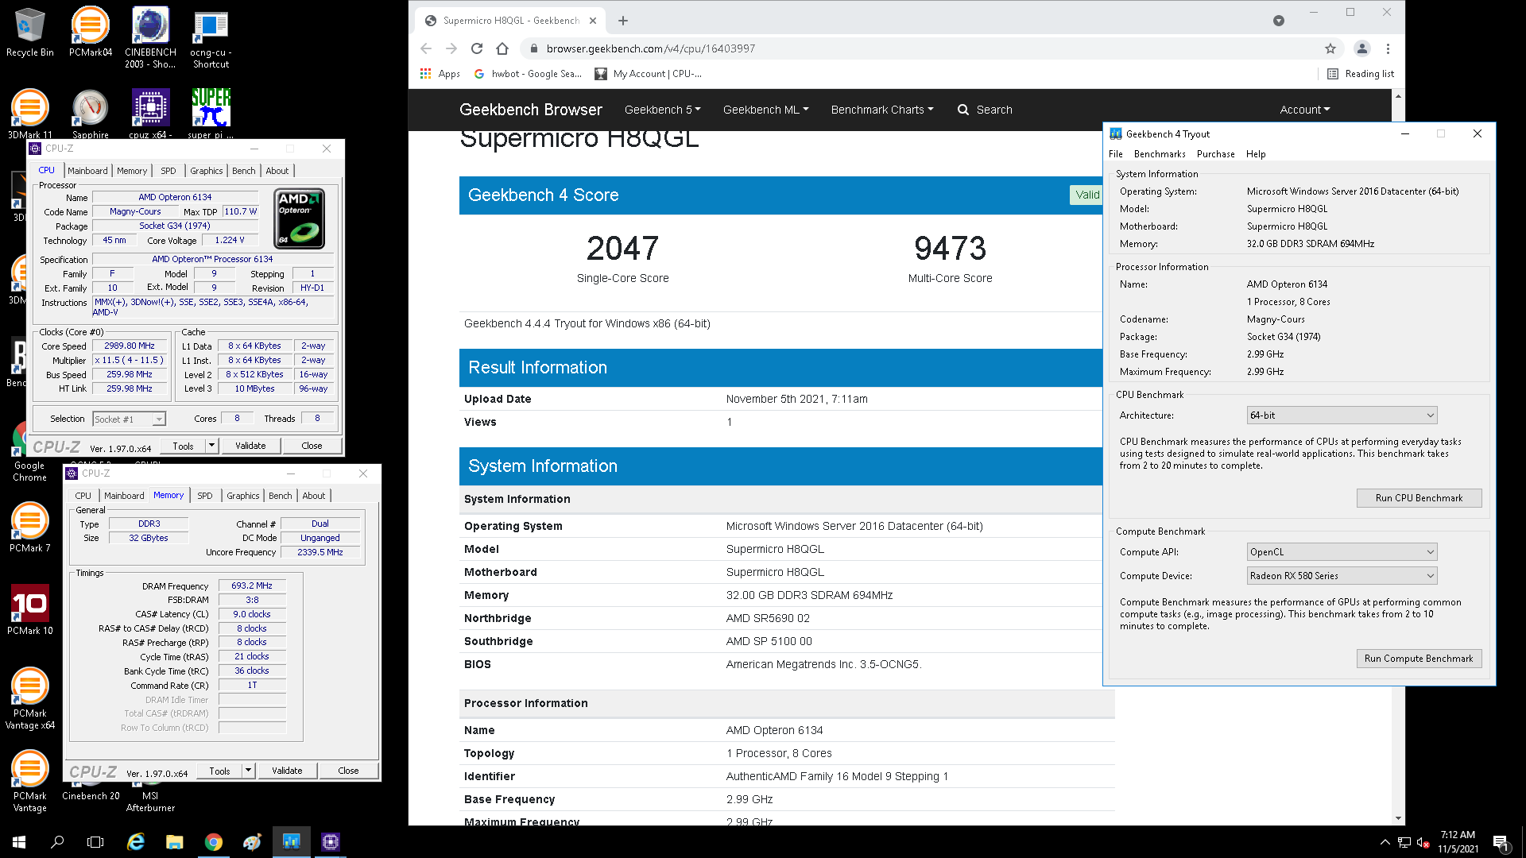Click Search in the Geekbench navigation bar
The height and width of the screenshot is (858, 1526).
pyautogui.click(x=986, y=110)
